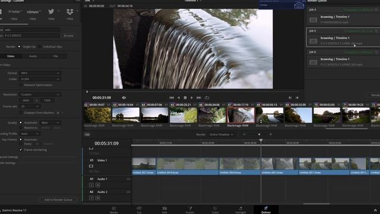This screenshot has width=380, height=214.
Task: Click the timeline zoom out minus icon
Action: (x=244, y=134)
